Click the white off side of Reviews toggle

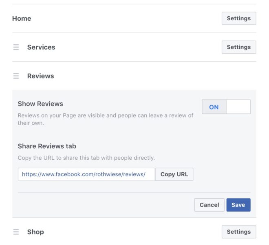[x=238, y=107]
